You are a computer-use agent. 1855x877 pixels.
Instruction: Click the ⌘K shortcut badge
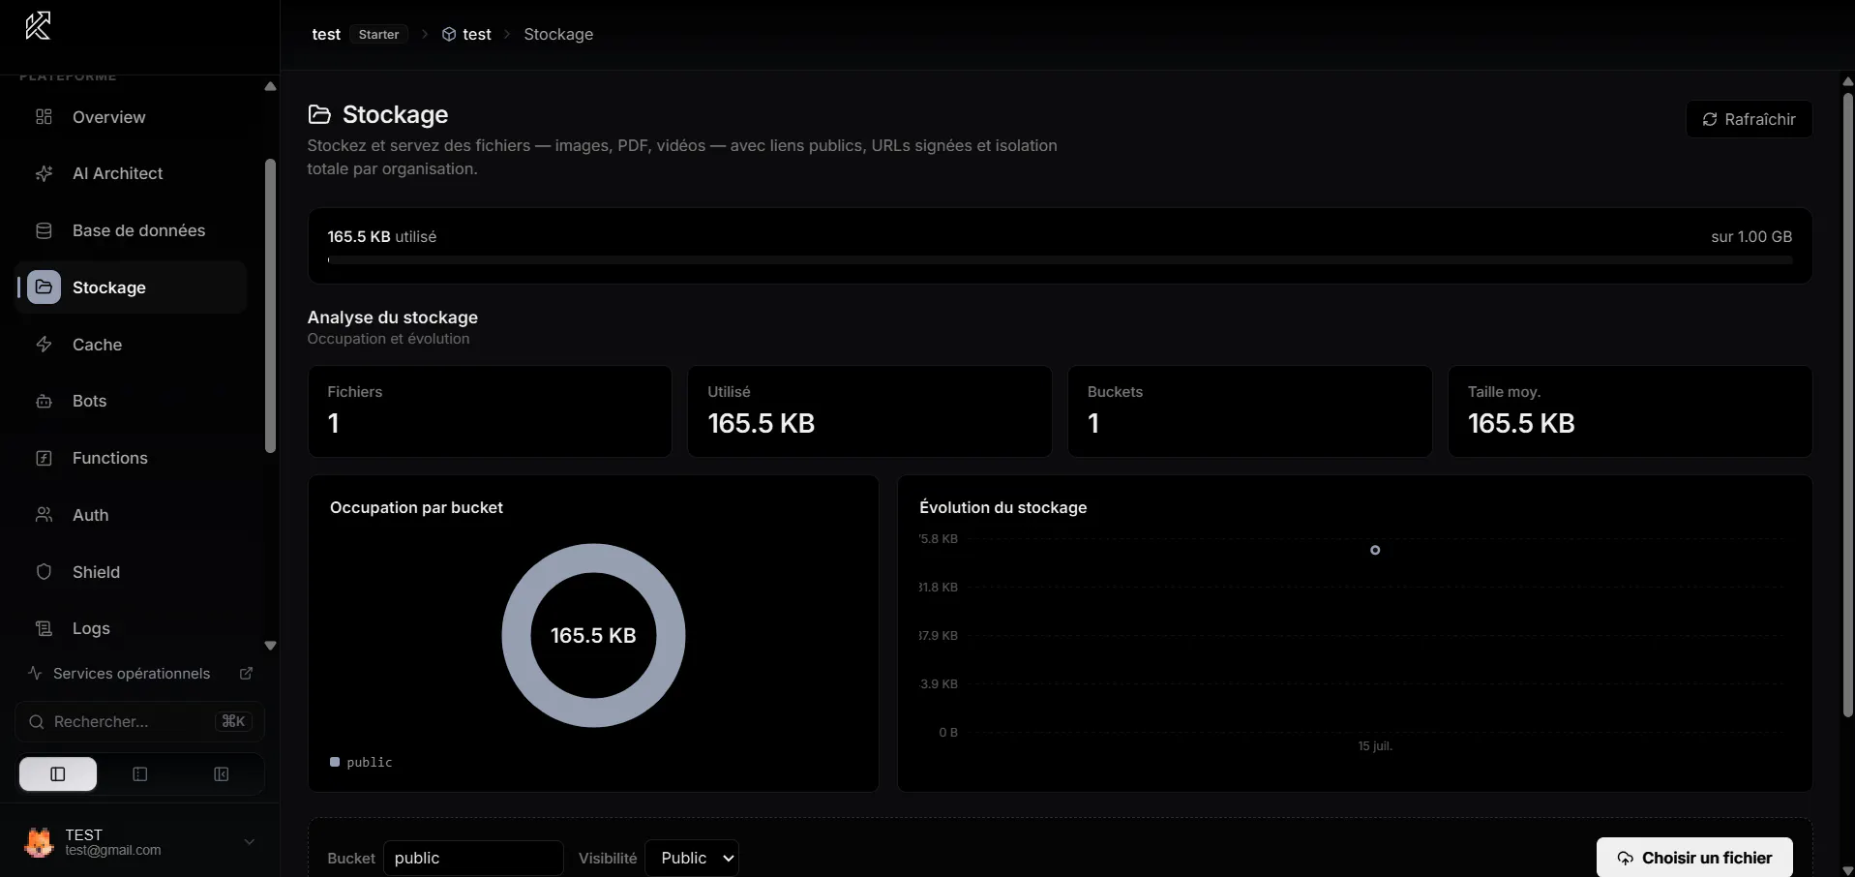233,721
